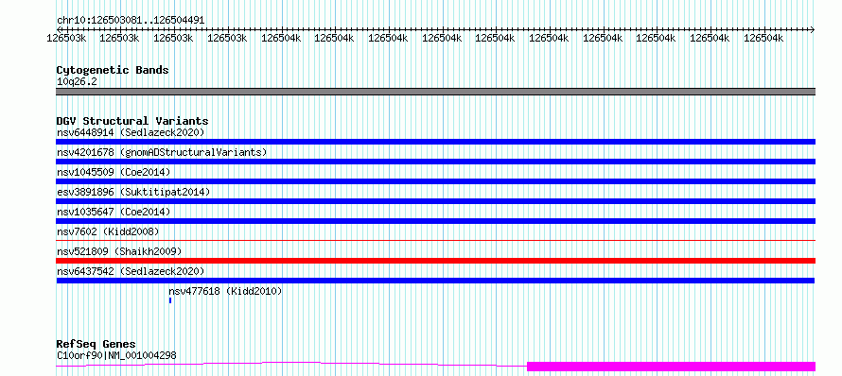
Task: Select the blue nsv4201678 variant bar
Action: click(435, 162)
